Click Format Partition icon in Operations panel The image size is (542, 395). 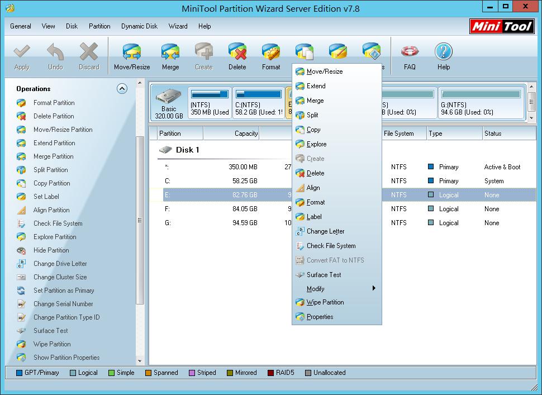(x=21, y=103)
